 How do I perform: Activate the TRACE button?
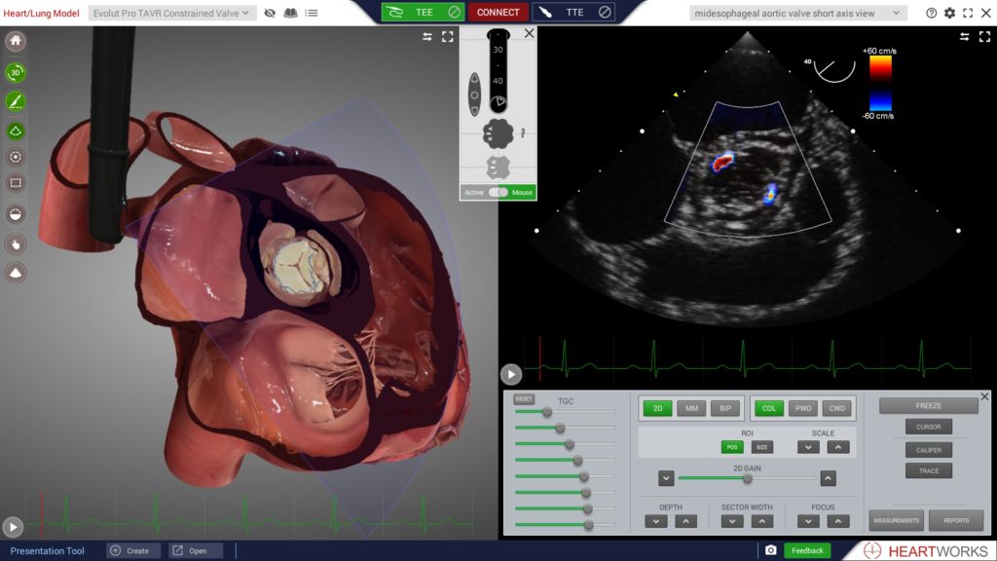pos(928,470)
